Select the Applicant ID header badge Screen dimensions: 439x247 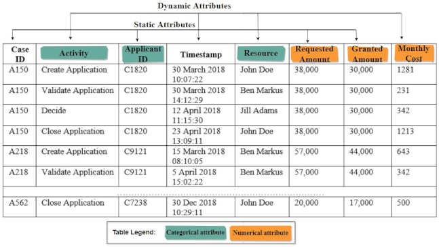[142, 54]
